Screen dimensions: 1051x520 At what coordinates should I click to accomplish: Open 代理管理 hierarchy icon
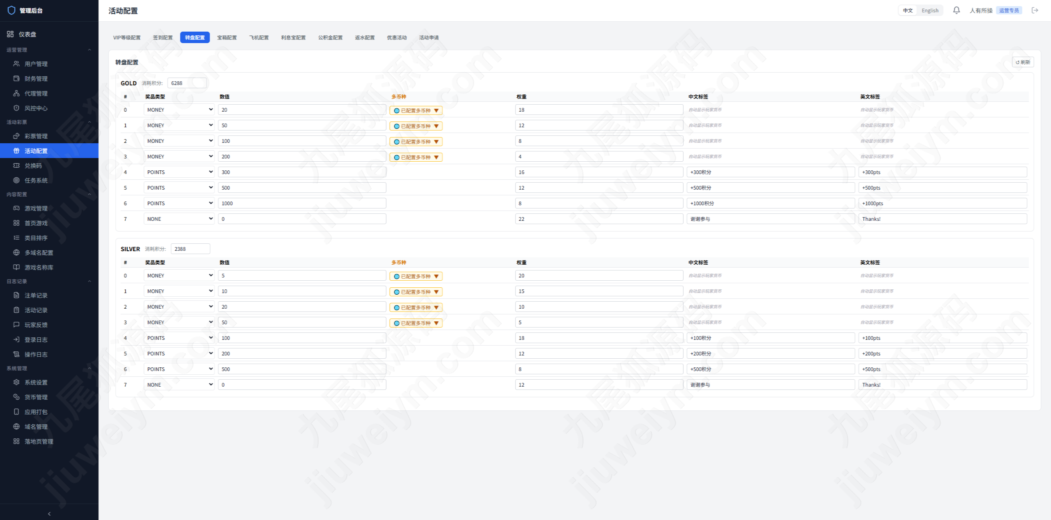point(16,93)
